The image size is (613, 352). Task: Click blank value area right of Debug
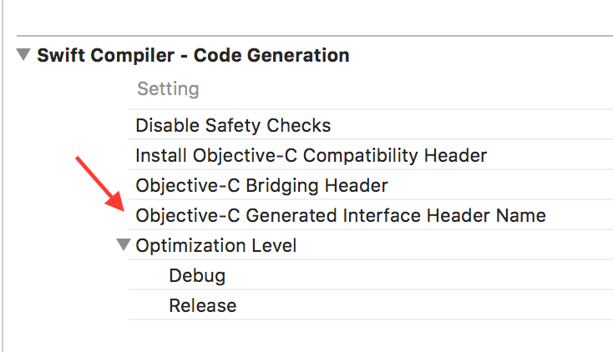pos(418,275)
